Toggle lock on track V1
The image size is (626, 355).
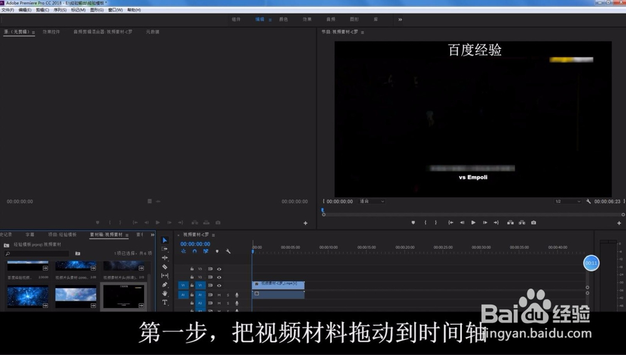coord(192,286)
